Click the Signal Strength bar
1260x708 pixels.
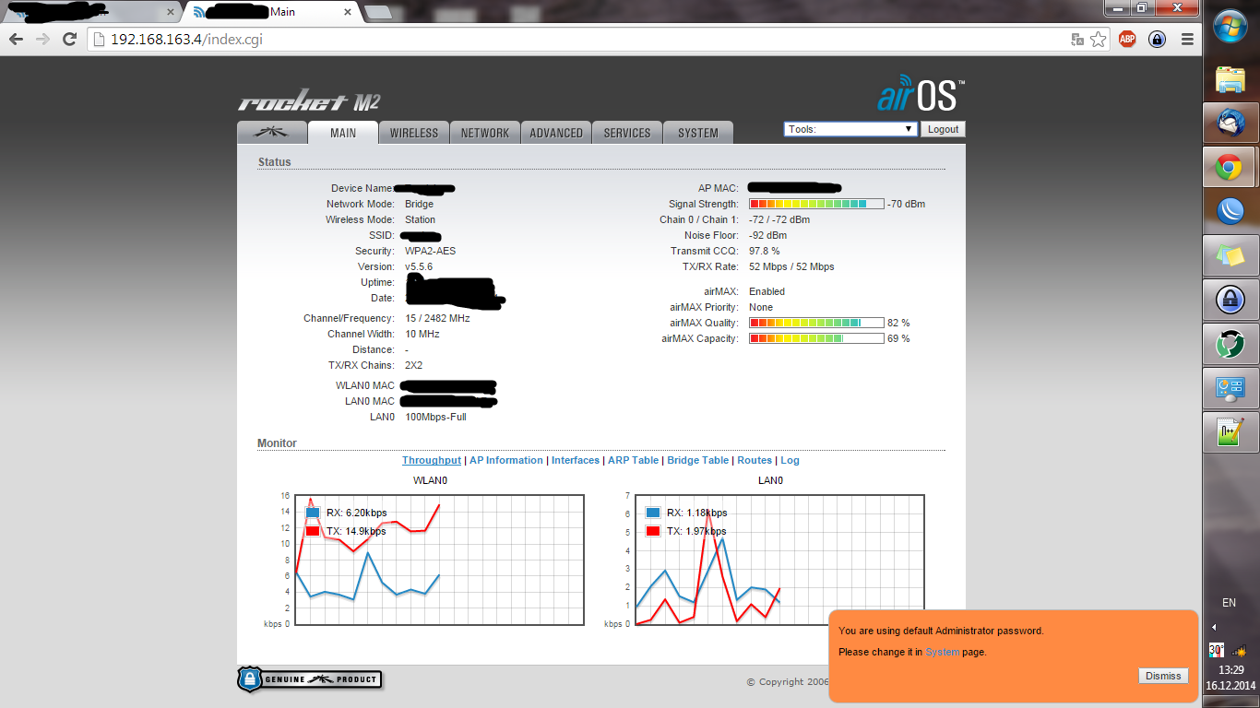pyautogui.click(x=815, y=204)
